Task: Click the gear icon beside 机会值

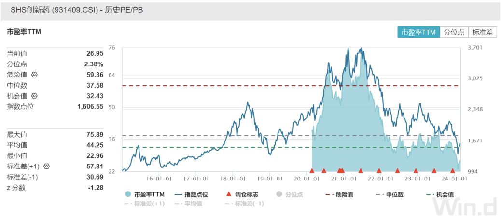Action: (x=34, y=96)
